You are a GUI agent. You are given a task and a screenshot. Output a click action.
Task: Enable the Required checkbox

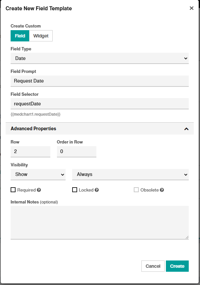[x=13, y=190]
